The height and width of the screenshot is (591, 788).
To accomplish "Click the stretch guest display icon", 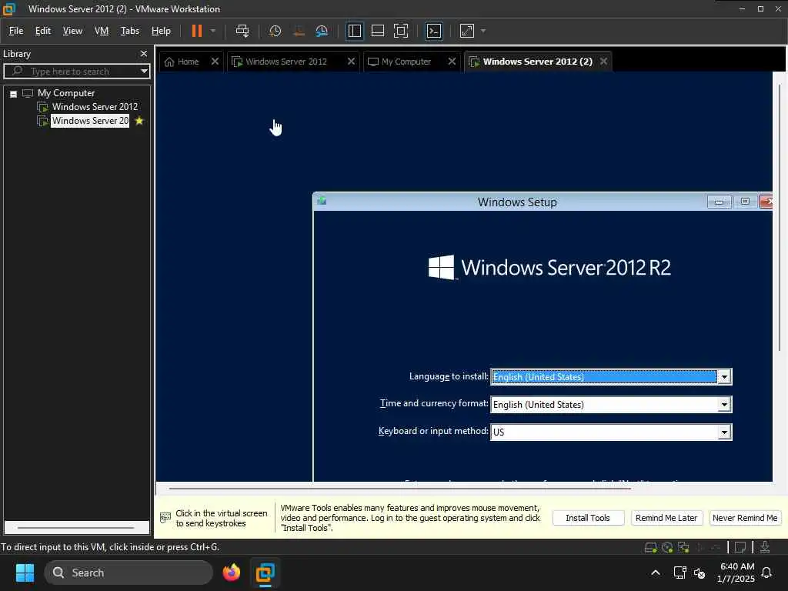I will click(x=467, y=31).
